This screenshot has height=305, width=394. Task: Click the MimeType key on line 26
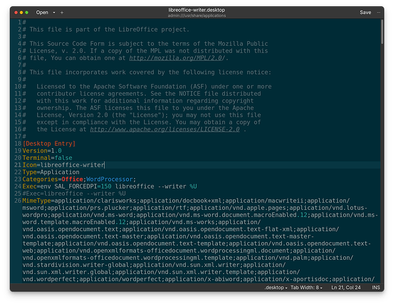click(x=37, y=201)
